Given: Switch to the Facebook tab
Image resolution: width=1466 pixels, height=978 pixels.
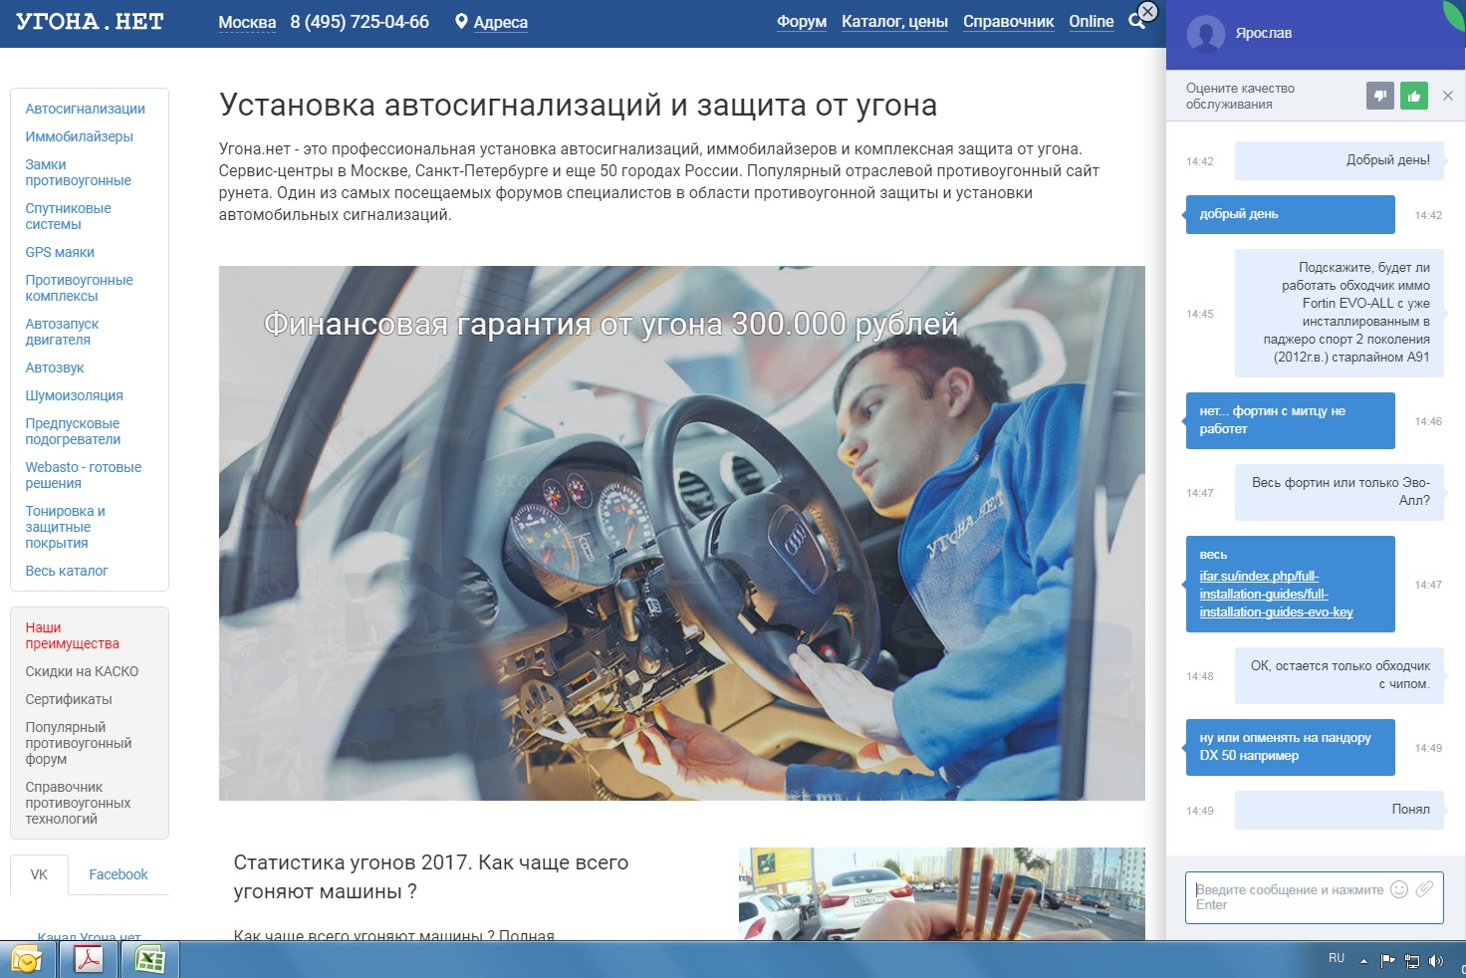Looking at the screenshot, I should (x=118, y=874).
